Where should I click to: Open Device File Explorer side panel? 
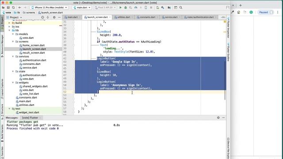click(228, 148)
